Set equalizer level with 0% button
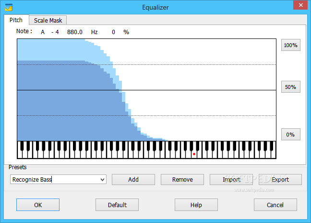This screenshot has height=223, width=311. pyautogui.click(x=290, y=135)
